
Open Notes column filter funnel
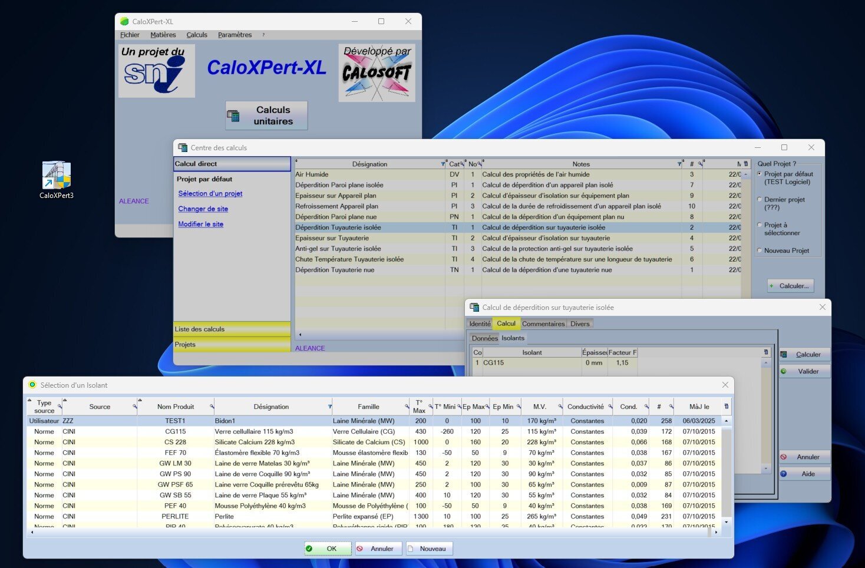pos(679,164)
